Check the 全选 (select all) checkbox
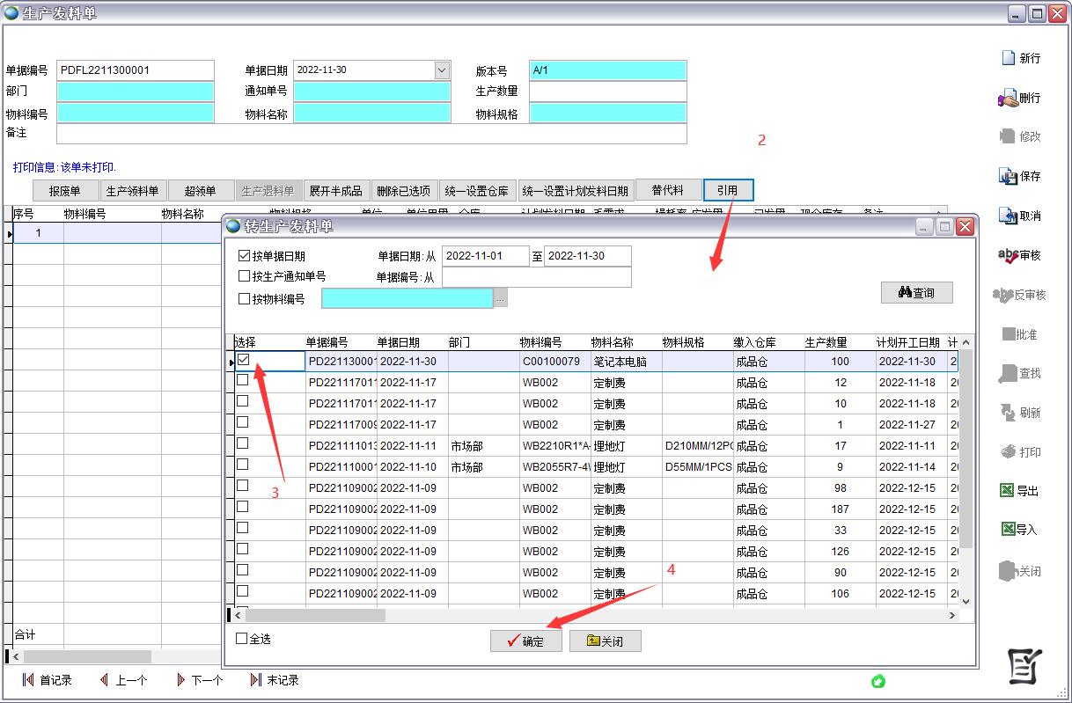 (x=242, y=639)
